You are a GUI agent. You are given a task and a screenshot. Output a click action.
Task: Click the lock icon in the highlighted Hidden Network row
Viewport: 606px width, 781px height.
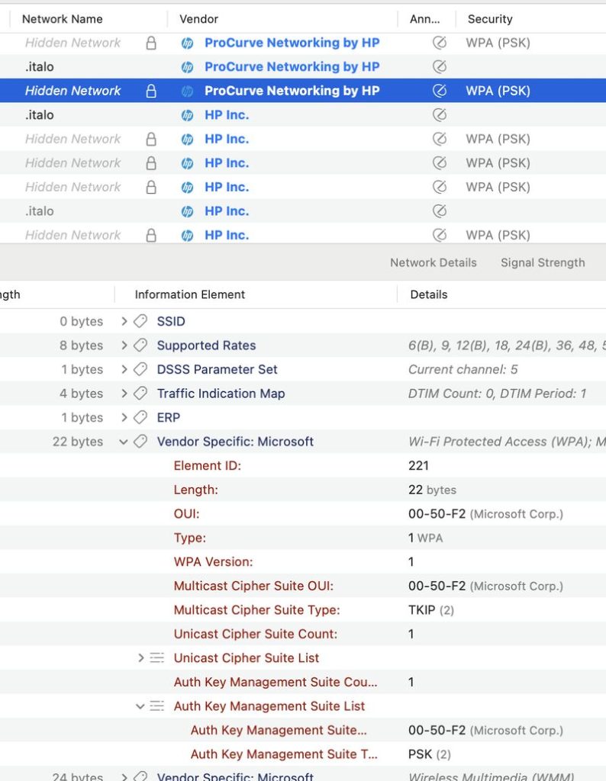pos(151,91)
